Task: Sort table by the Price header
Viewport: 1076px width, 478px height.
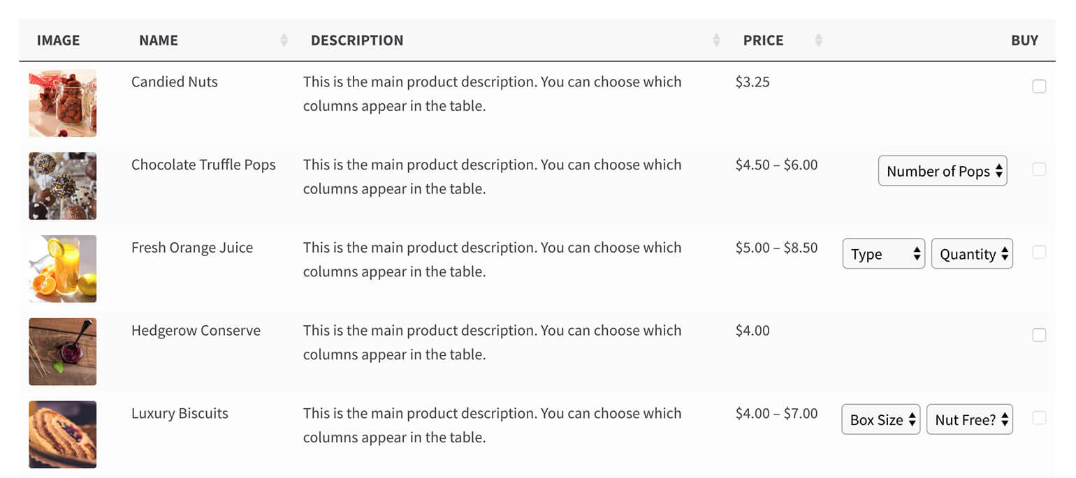Action: coord(763,40)
